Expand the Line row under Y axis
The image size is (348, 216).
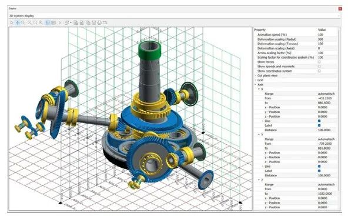tap(263, 166)
